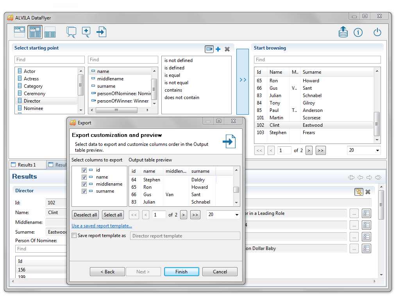Click the plus icon in Select starting point
395x296 pixels.
(218, 49)
